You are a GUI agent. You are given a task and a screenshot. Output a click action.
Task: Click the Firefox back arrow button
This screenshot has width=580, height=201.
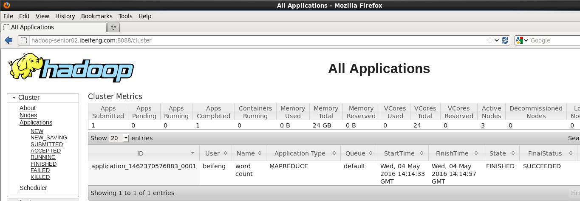tap(8, 40)
